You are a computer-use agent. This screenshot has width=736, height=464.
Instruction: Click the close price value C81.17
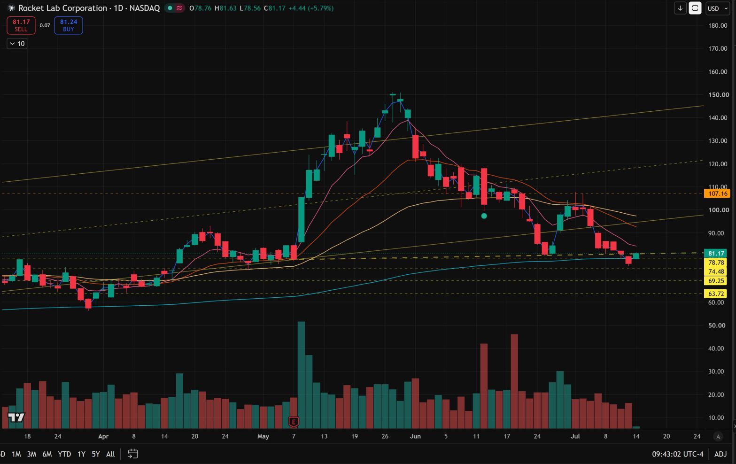(x=274, y=8)
